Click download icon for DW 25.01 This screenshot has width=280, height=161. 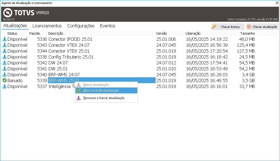coord(5,68)
